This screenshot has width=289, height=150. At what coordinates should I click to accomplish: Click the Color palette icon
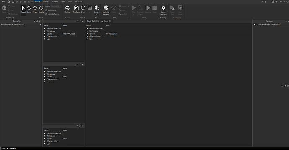(x=114, y=8)
